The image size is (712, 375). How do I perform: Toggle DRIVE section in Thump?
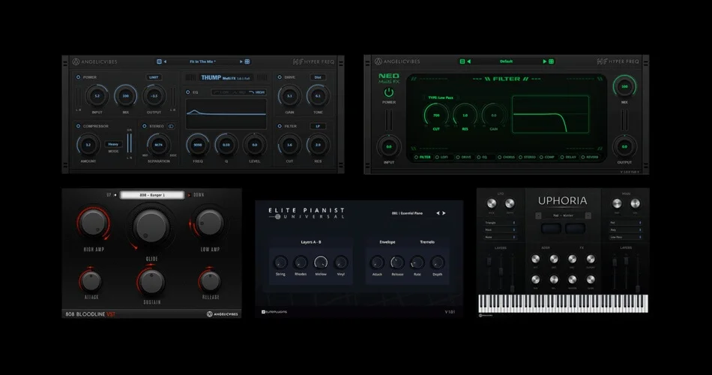point(280,77)
